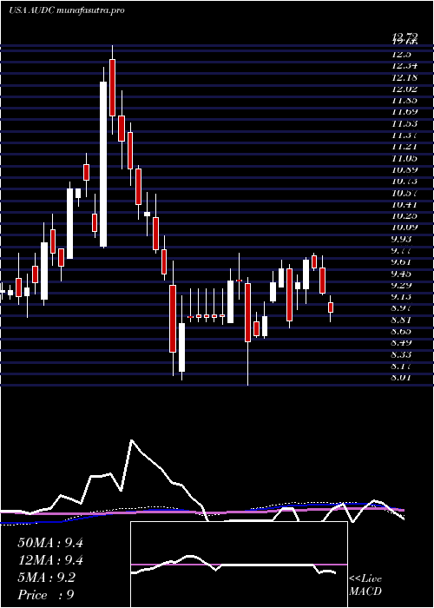Click the 11.21 price axis label
The height and width of the screenshot is (608, 434).
click(x=404, y=147)
